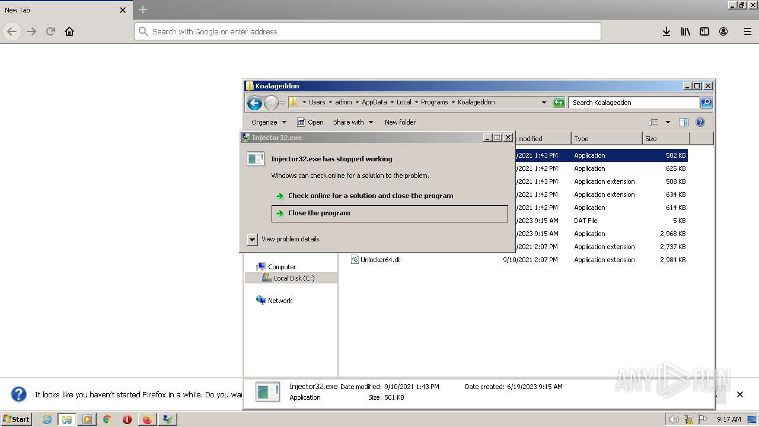Expand dropdown arrow after admin breadcrumb
Screen dimensions: 759x427
pyautogui.click(x=357, y=102)
